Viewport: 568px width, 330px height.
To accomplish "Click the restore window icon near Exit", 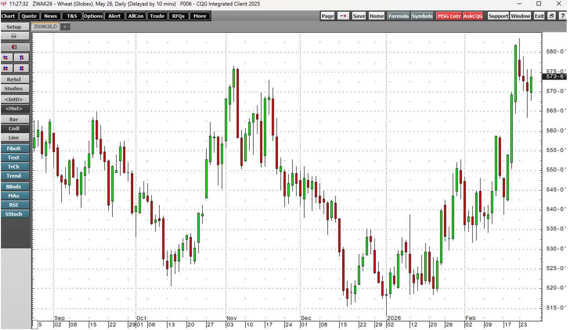I will tap(551, 16).
